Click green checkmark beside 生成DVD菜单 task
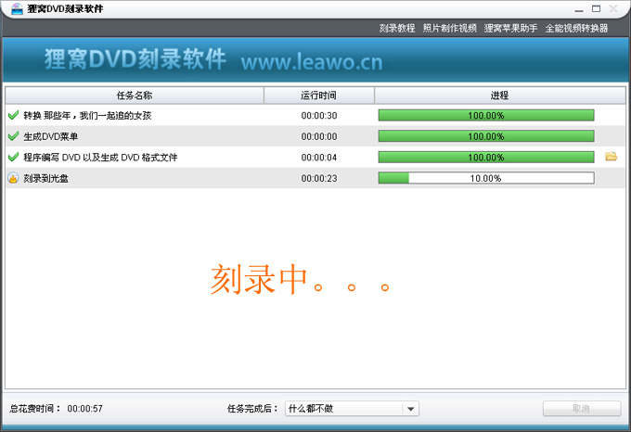 [13, 136]
